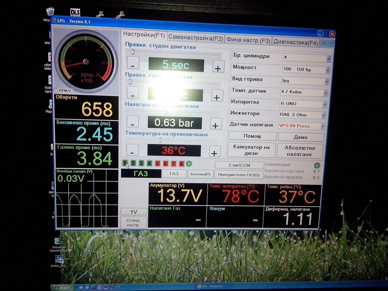Screen dimensions: 388x291
Task: Open the DLS desktop icon
Action: click(x=75, y=12)
